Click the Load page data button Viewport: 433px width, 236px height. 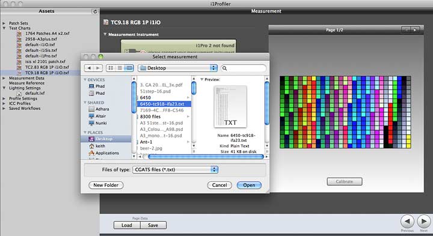[x=127, y=225]
